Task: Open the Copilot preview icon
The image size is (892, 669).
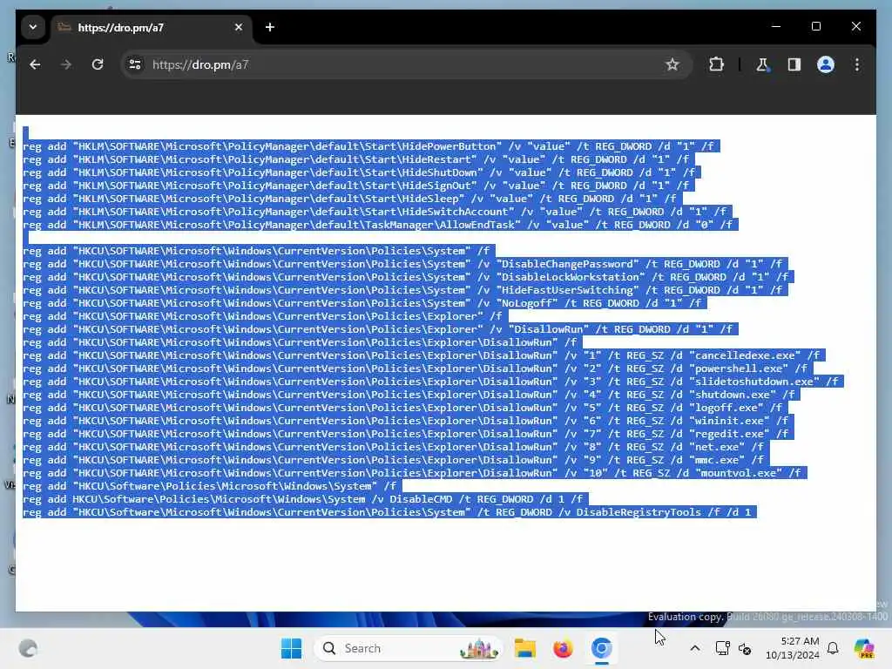Action: (x=865, y=648)
